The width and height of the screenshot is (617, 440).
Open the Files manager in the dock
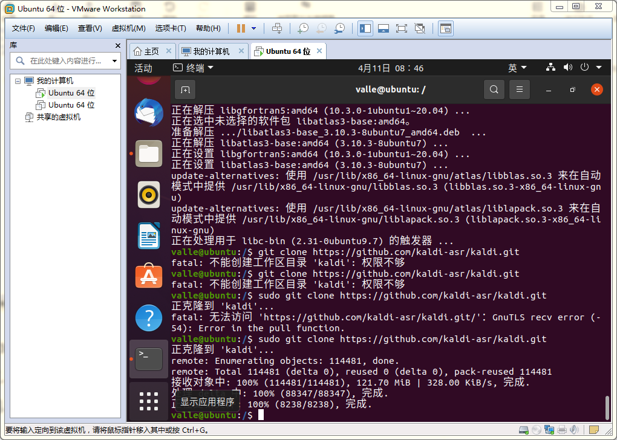(149, 154)
